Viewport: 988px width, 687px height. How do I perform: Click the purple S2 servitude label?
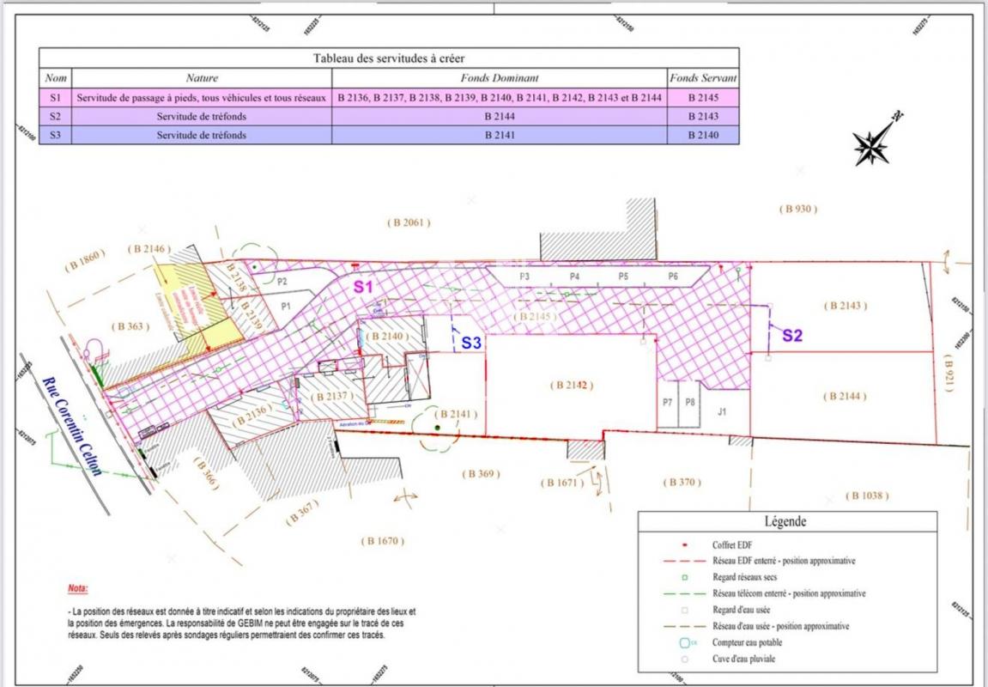[791, 336]
